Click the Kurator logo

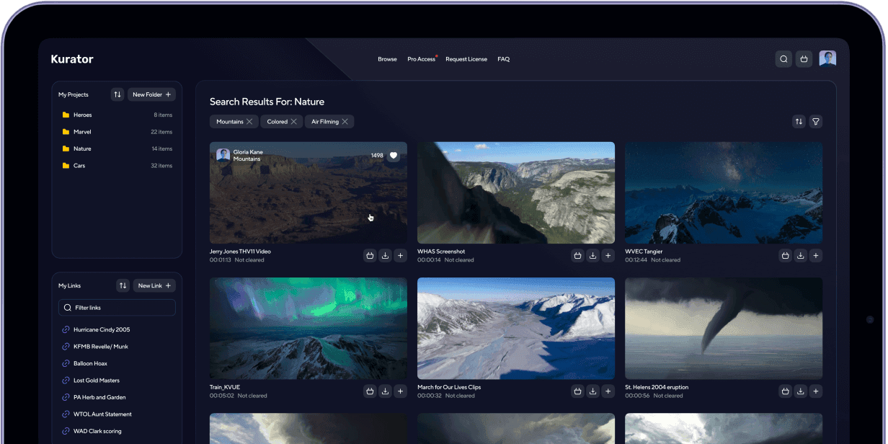72,59
